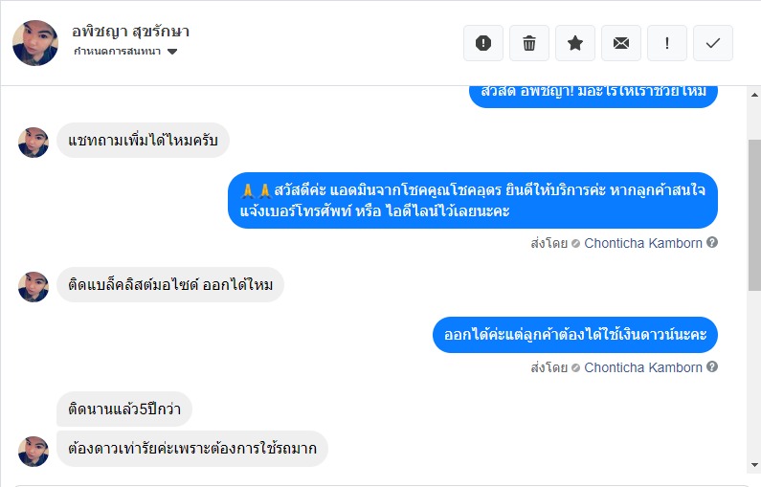The width and height of the screenshot is (761, 487).
Task: Click second Chonticha Kamborn sender link
Action: [x=643, y=367]
